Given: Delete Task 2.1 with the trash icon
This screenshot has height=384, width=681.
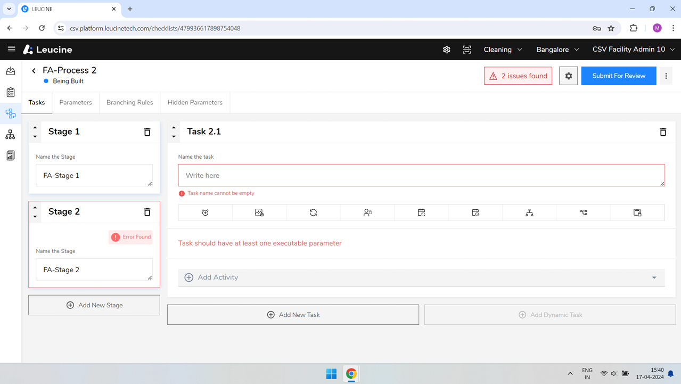Looking at the screenshot, I should pyautogui.click(x=663, y=132).
